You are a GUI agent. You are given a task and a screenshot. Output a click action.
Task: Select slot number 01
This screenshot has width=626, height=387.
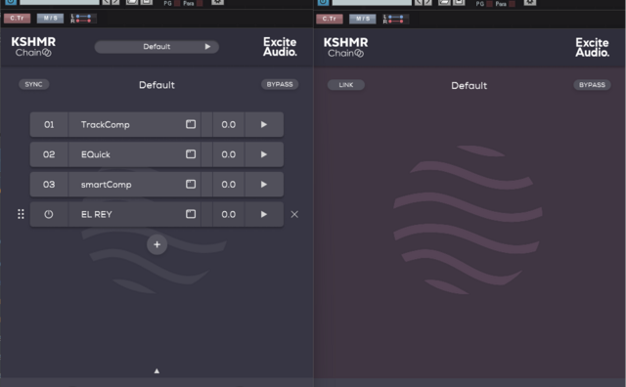point(49,124)
